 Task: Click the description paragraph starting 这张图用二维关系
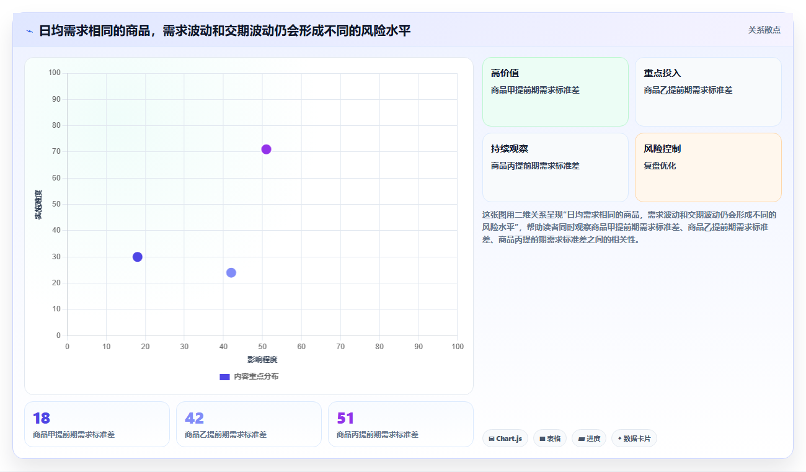click(x=629, y=227)
